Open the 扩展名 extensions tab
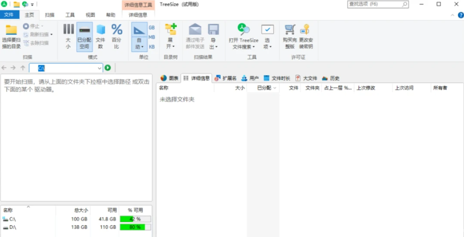 (x=225, y=78)
